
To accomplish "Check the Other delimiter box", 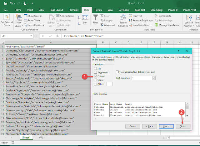I will pyautogui.click(x=95, y=84).
